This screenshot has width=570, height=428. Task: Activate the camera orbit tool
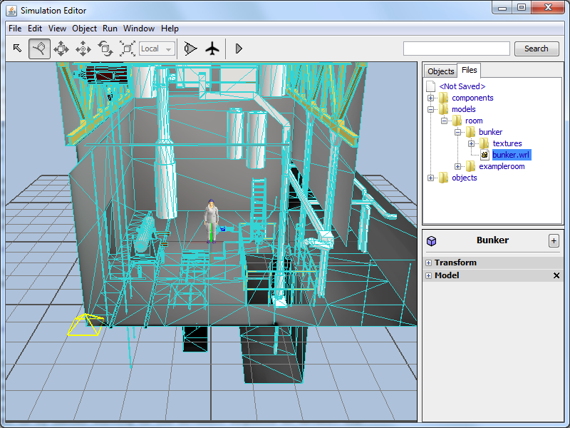tap(38, 49)
